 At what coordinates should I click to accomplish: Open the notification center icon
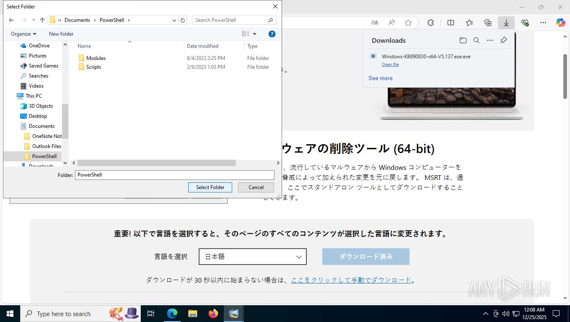click(556, 314)
